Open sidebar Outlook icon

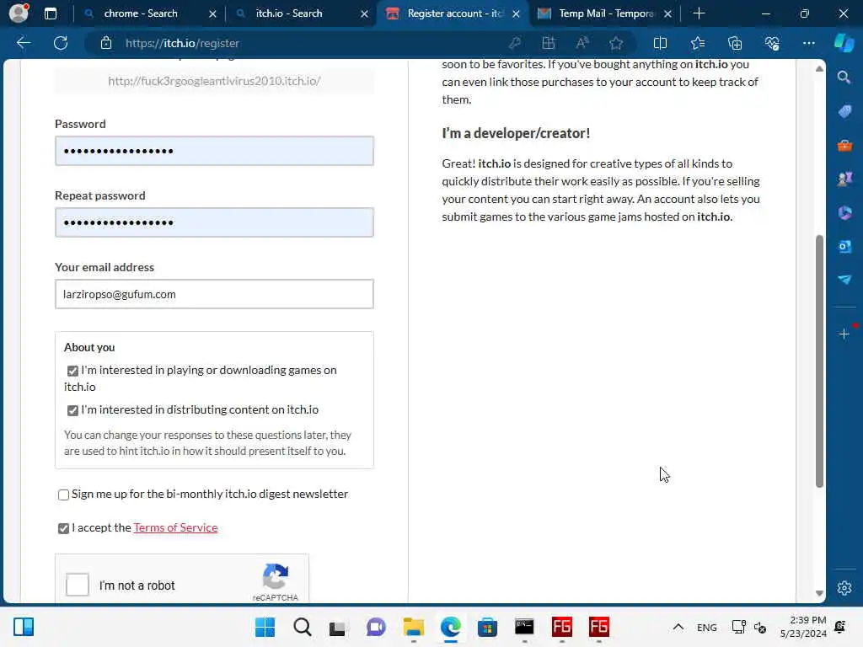[844, 247]
